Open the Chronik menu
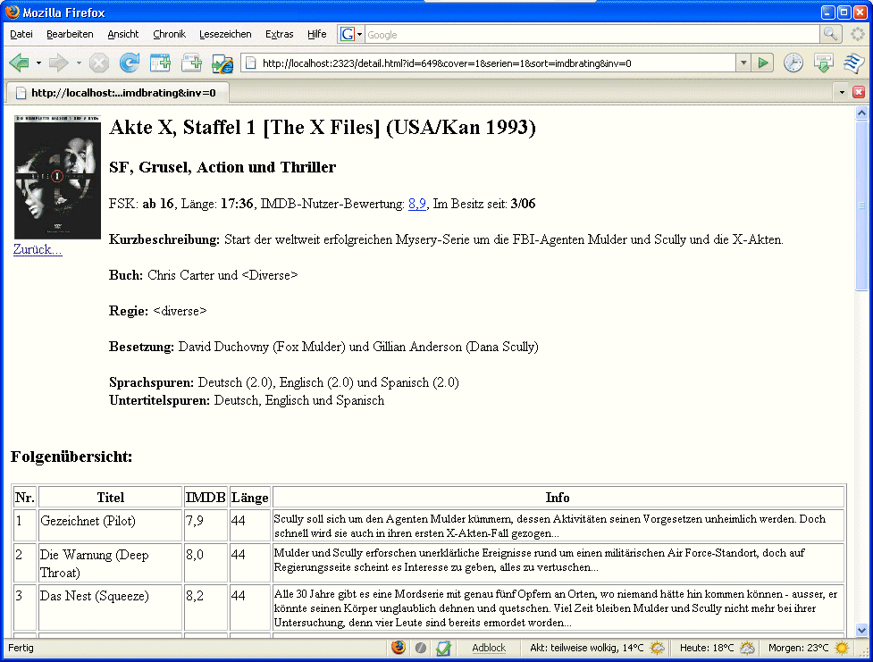 pyautogui.click(x=169, y=34)
